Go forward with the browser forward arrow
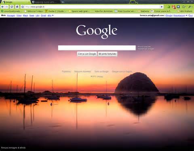This screenshot has height=151, width=194. click(6, 7)
